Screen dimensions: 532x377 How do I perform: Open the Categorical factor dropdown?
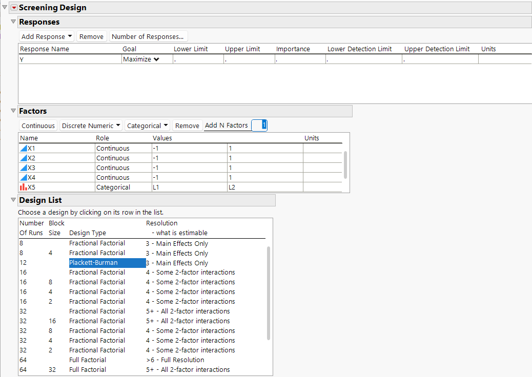pos(148,126)
